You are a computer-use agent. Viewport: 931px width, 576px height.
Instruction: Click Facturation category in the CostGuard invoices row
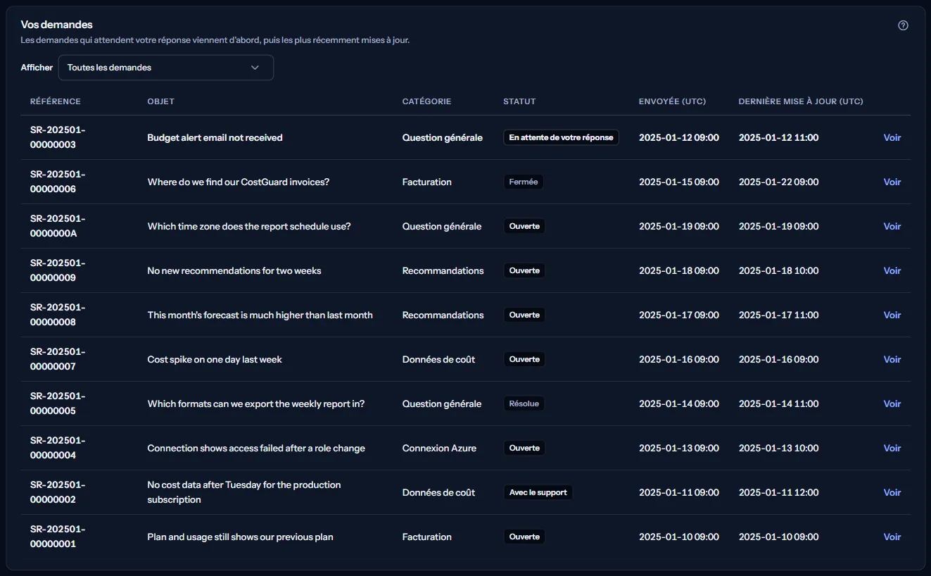[x=426, y=182]
